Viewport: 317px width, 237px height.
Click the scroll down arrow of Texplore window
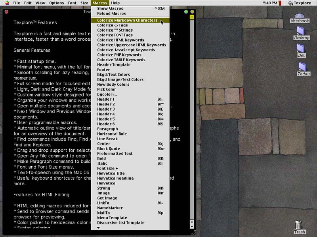click(192, 226)
